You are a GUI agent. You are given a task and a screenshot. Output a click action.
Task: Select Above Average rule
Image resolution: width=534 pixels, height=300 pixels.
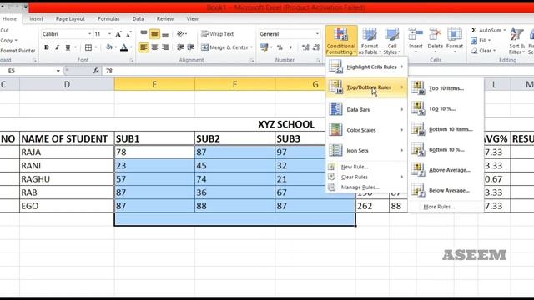coord(446,170)
